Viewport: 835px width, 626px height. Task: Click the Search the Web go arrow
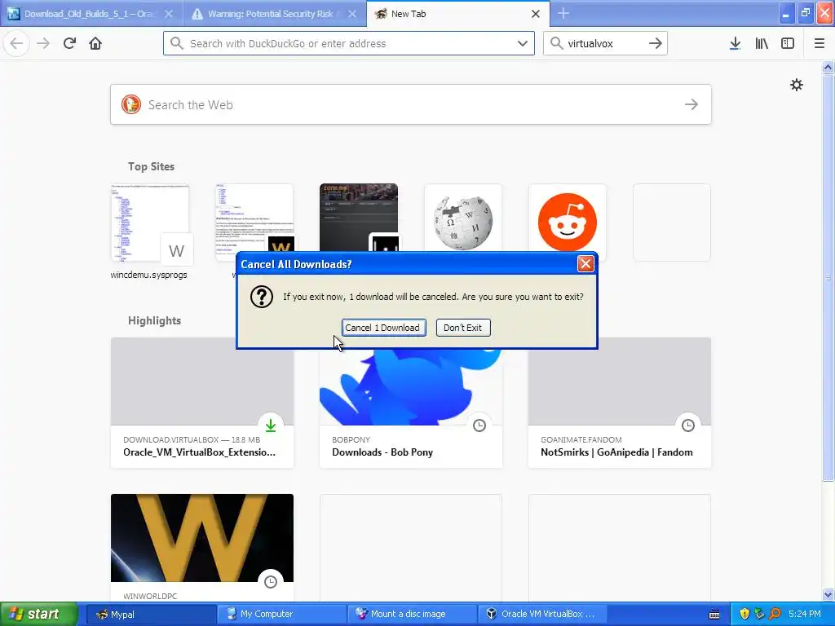coord(691,104)
